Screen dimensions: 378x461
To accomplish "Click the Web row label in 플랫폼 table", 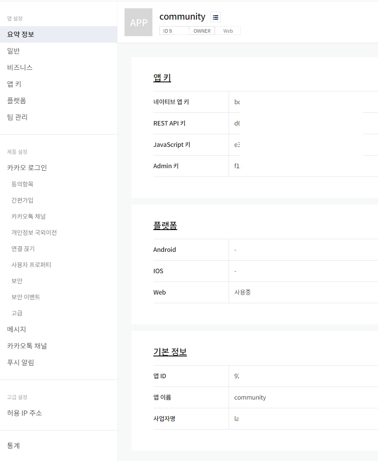I will tap(160, 292).
